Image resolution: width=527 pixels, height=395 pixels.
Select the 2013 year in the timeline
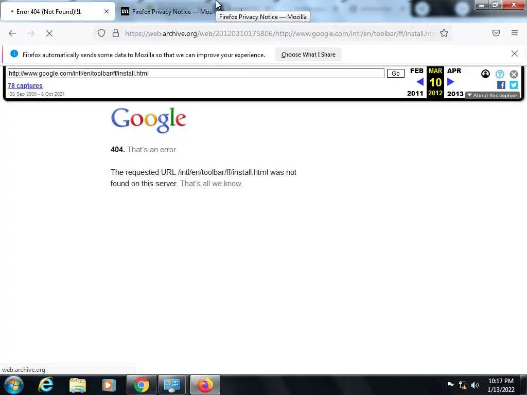point(455,94)
